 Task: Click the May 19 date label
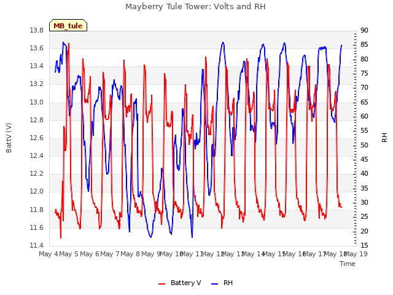356,254
